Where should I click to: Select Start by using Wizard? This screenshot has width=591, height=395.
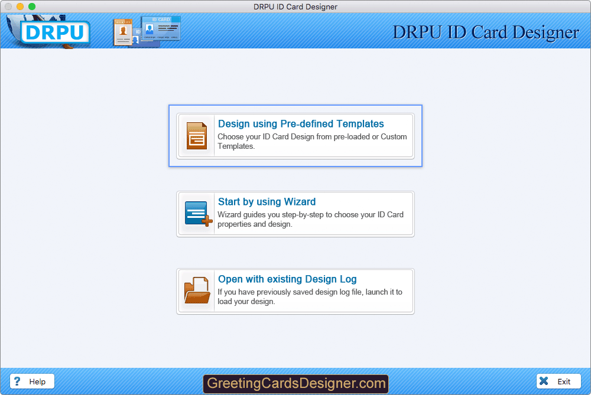[295, 214]
